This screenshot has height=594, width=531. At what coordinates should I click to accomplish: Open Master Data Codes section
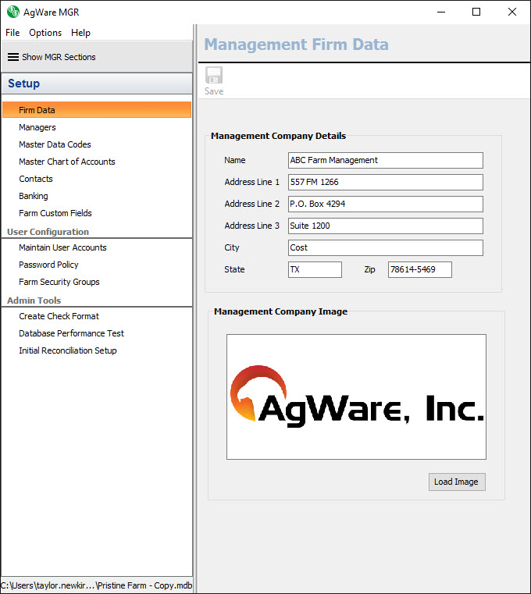pos(55,144)
